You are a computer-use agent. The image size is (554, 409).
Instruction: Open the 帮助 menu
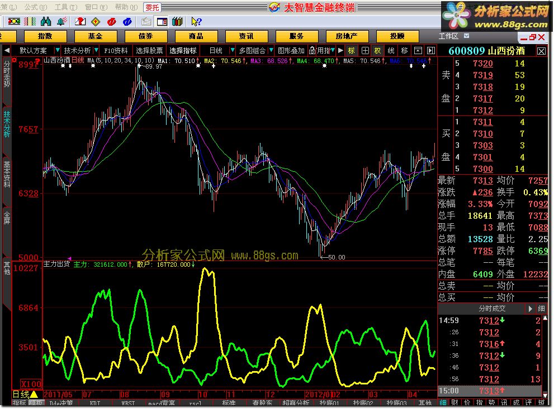pyautogui.click(x=126, y=7)
